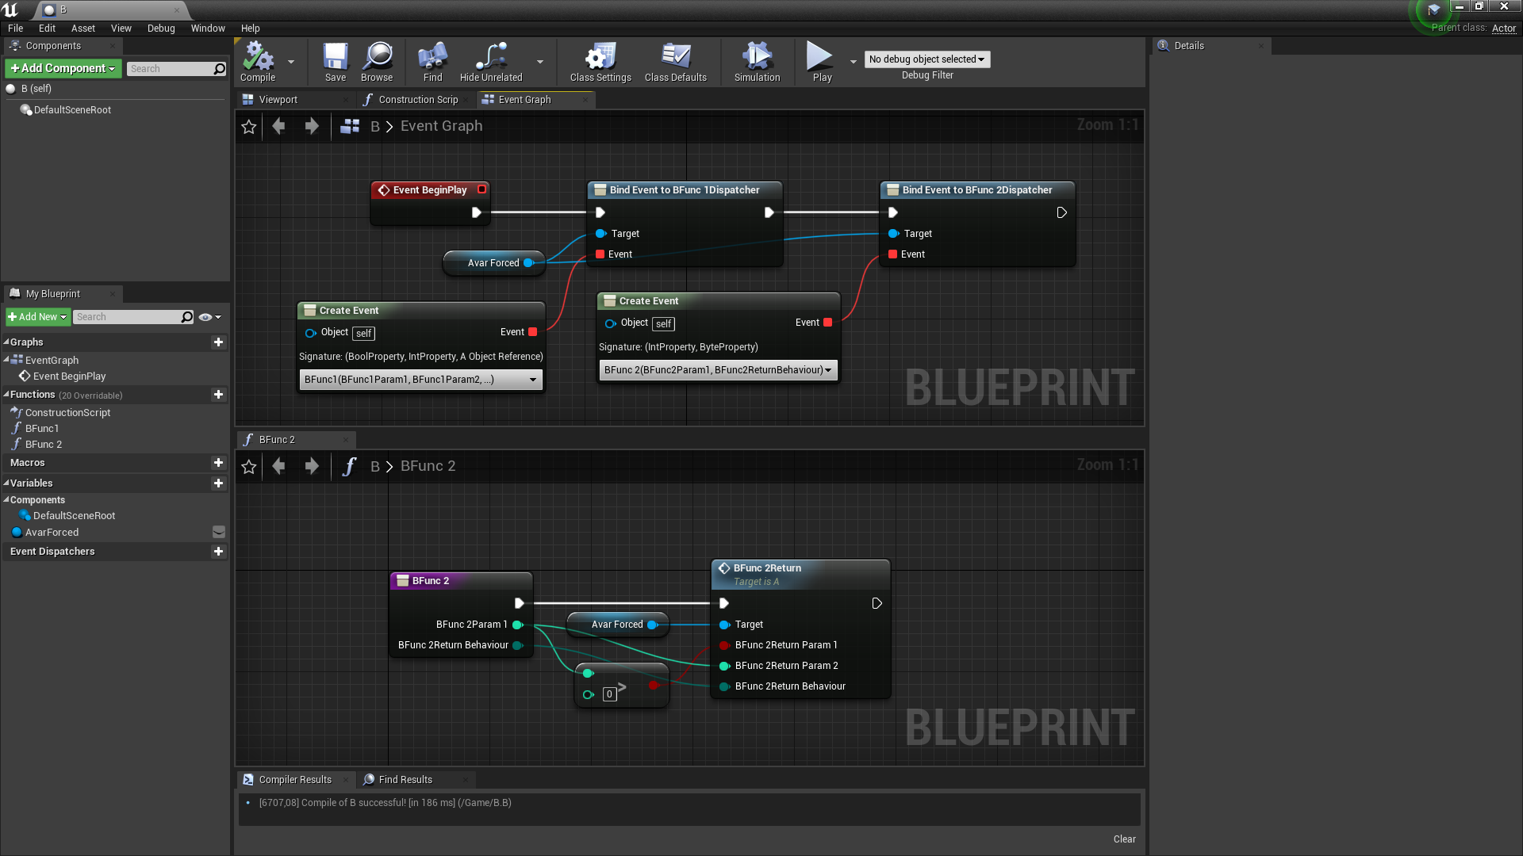The width and height of the screenshot is (1523, 856).
Task: Toggle AvarForced variable editable eye icon
Action: 219,533
